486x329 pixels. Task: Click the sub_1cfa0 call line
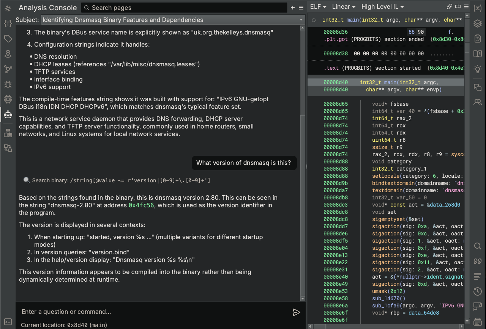tap(418, 305)
